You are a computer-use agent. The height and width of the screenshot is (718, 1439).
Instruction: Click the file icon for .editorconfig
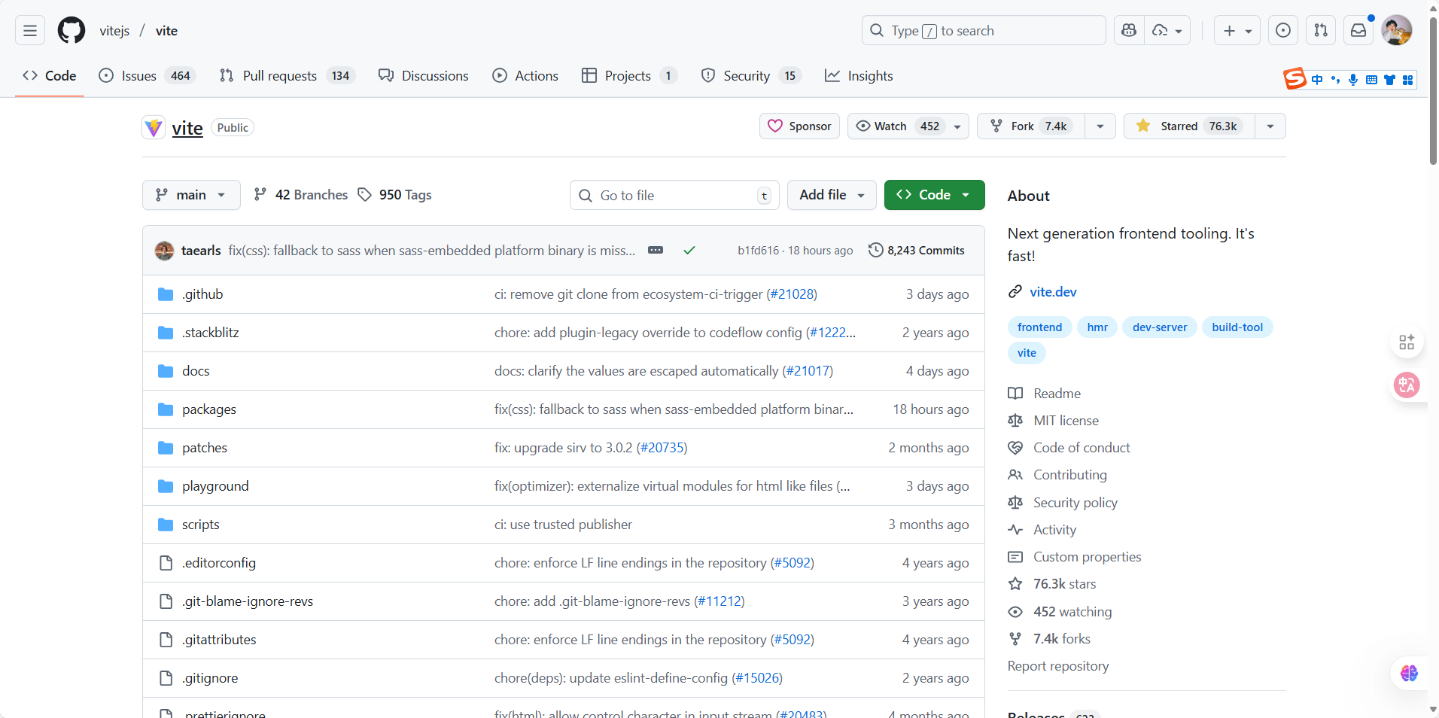[166, 563]
